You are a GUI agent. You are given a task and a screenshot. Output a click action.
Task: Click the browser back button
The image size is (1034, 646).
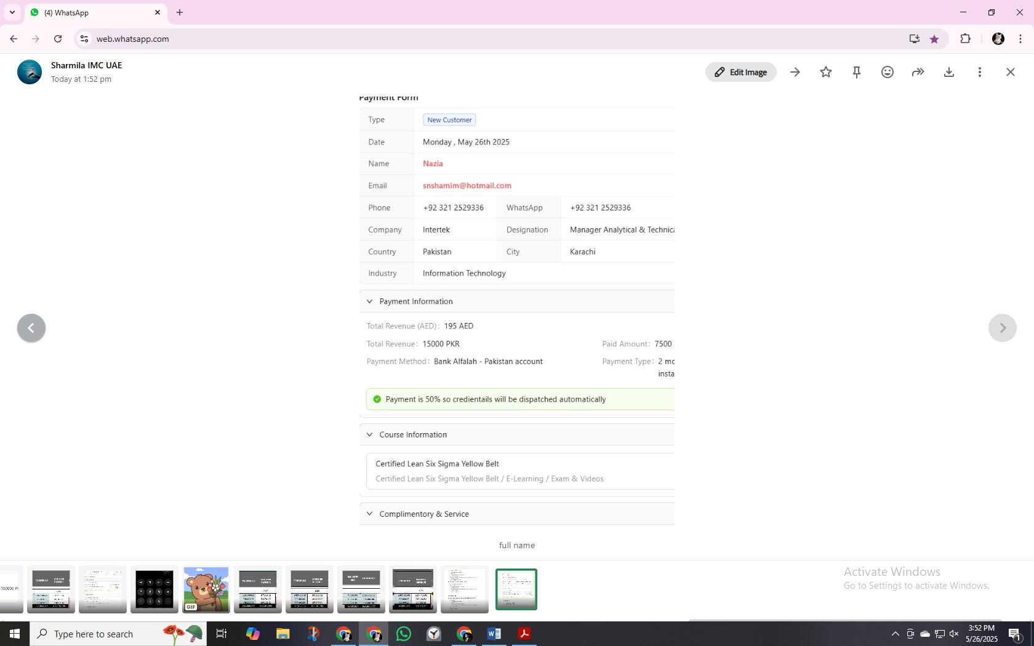click(14, 39)
